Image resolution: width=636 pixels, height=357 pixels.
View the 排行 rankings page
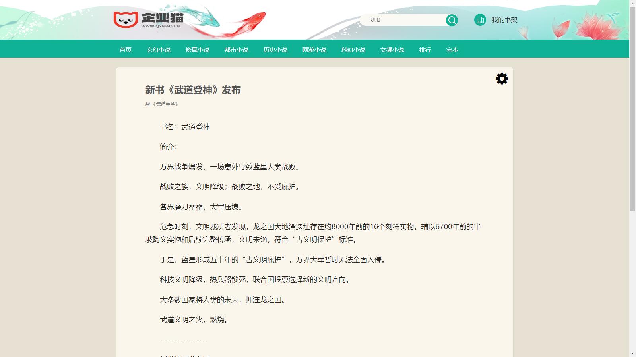coord(425,50)
